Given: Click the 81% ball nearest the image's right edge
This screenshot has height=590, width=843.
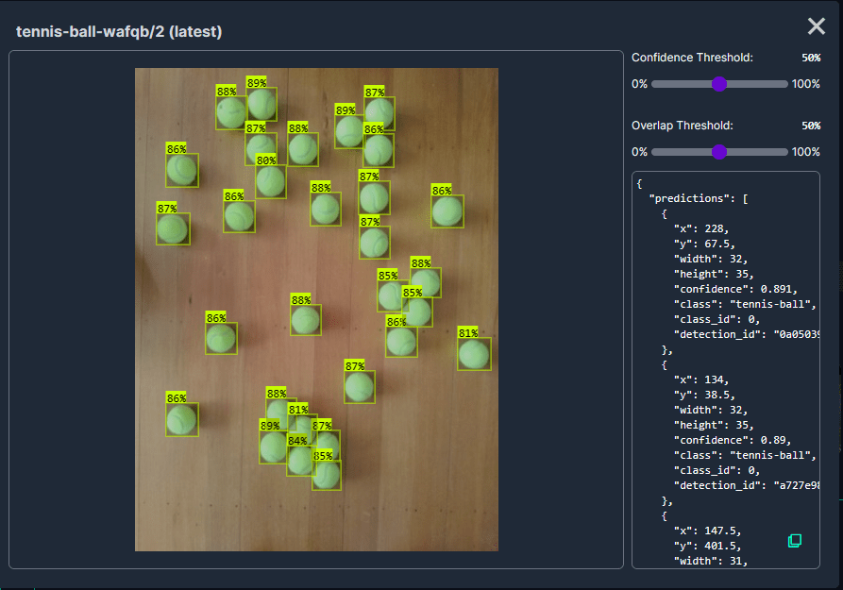Looking at the screenshot, I should click(474, 355).
